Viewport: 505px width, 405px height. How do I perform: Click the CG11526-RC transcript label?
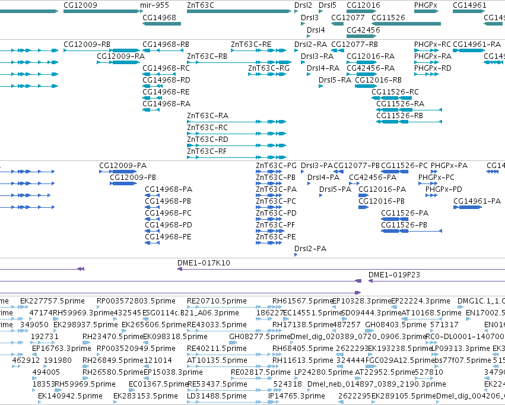[395, 92]
